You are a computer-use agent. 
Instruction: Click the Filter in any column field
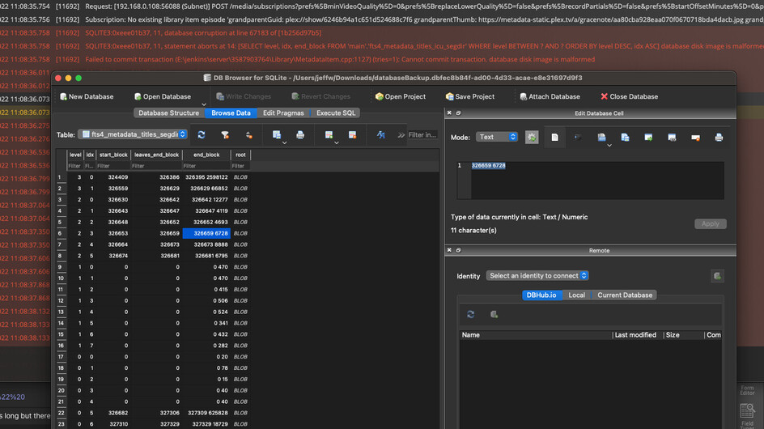point(422,135)
